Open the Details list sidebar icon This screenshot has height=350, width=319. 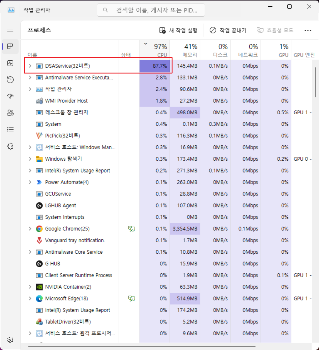pyautogui.click(x=10, y=129)
